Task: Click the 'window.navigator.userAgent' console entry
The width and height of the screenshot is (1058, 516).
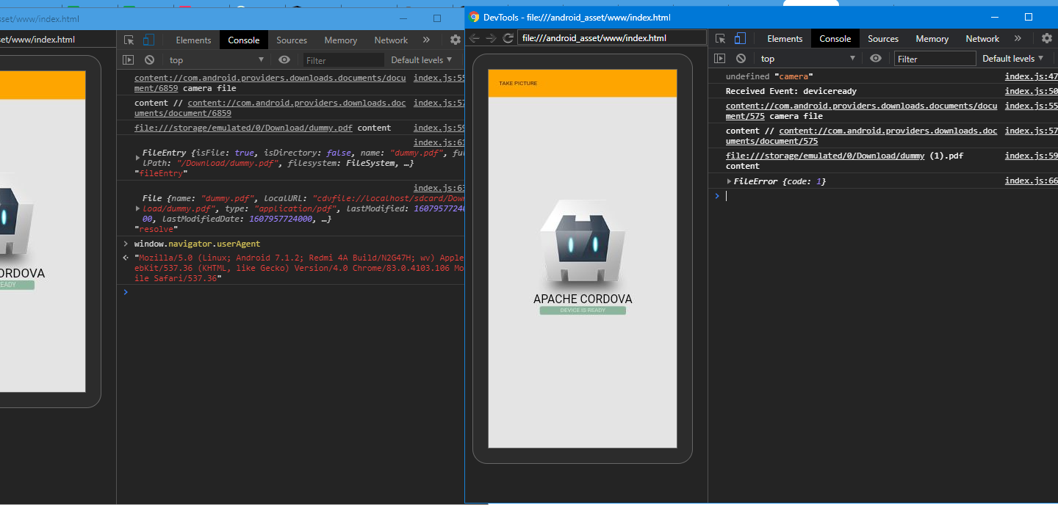Action: [197, 244]
